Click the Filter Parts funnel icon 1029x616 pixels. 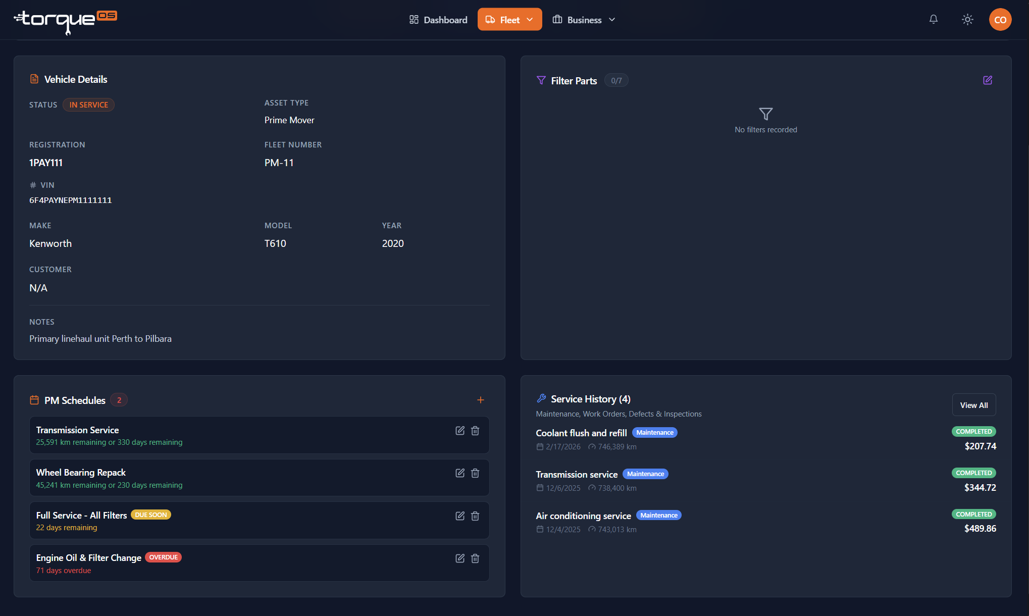(541, 80)
